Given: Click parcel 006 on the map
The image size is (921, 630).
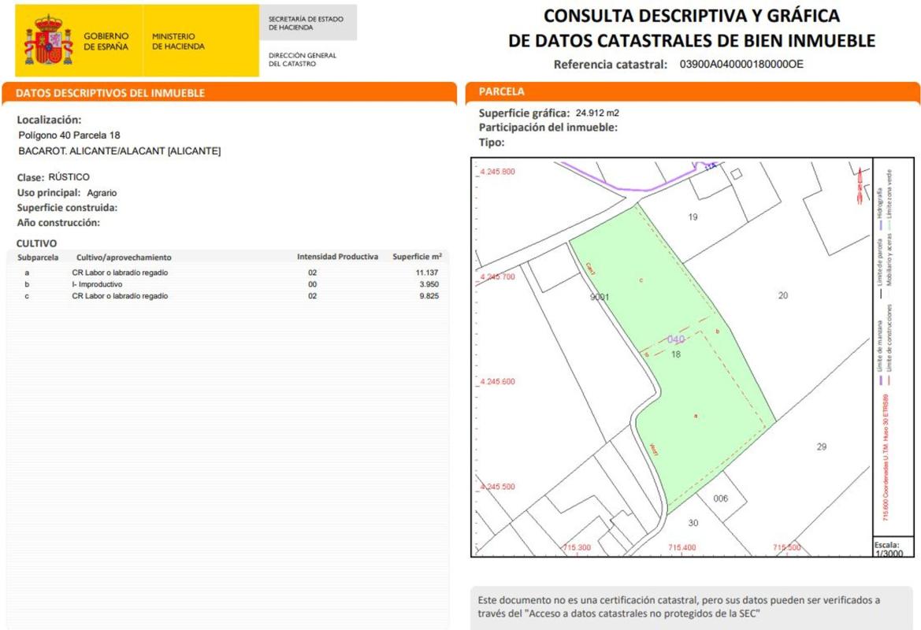Looking at the screenshot, I should (x=721, y=498).
